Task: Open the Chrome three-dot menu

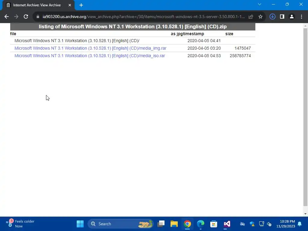Action: [301, 17]
